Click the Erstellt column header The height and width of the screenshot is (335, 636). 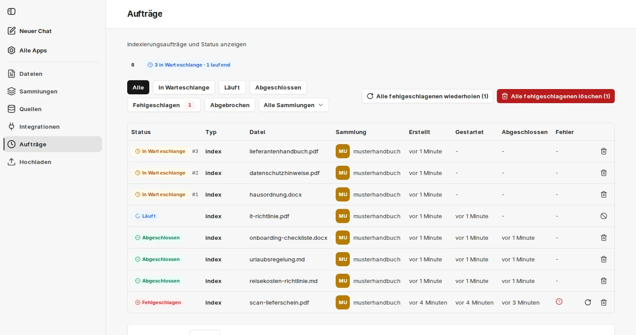click(x=420, y=132)
